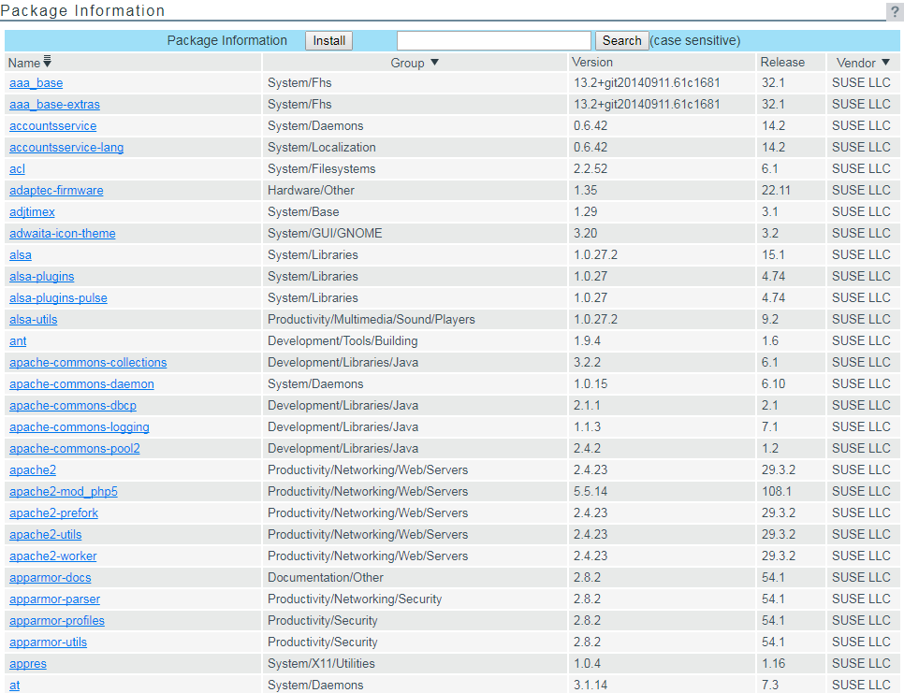Click the Name column sort icon
This screenshot has height=693, width=904.
click(x=48, y=62)
